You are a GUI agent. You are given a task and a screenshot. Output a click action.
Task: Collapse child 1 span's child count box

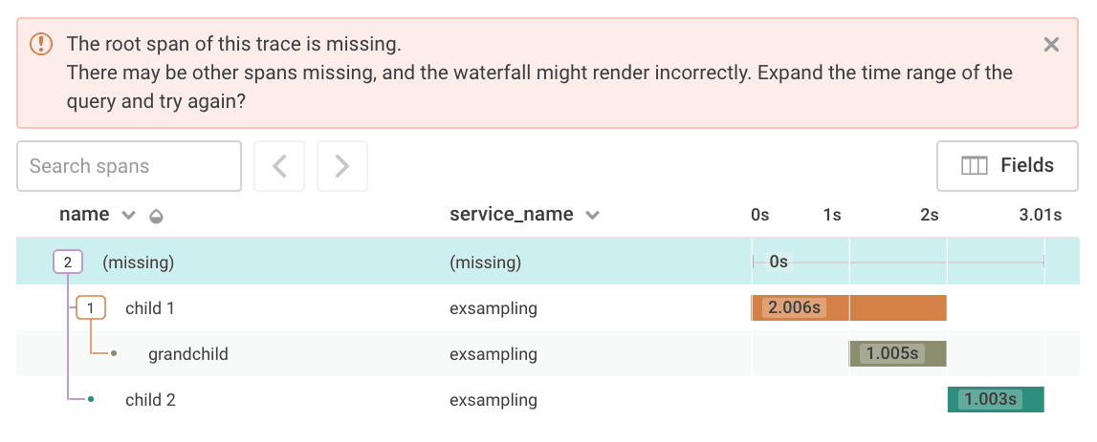90,308
